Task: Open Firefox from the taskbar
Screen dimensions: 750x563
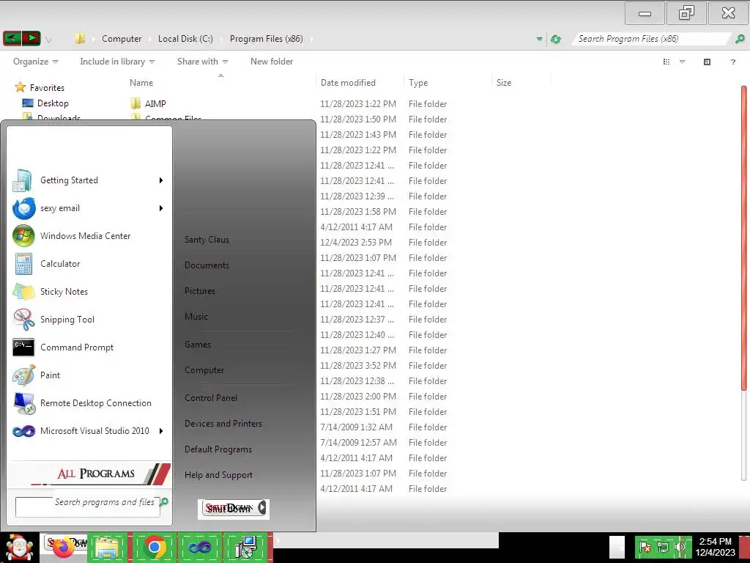Action: click(x=64, y=547)
